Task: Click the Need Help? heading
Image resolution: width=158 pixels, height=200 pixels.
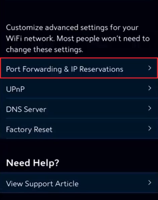Action: pos(32,163)
